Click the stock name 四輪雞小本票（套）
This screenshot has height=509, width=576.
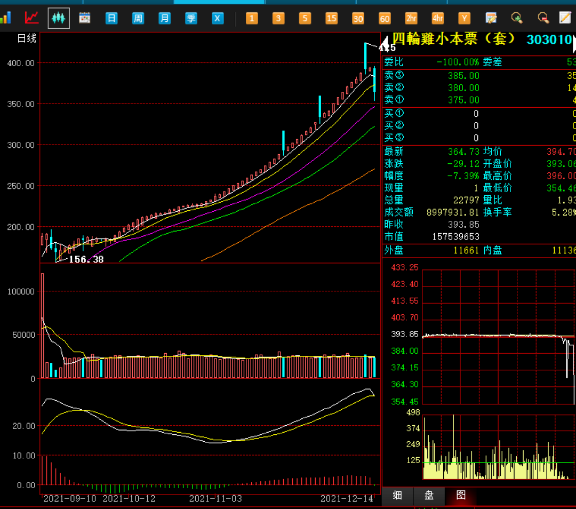pos(454,39)
